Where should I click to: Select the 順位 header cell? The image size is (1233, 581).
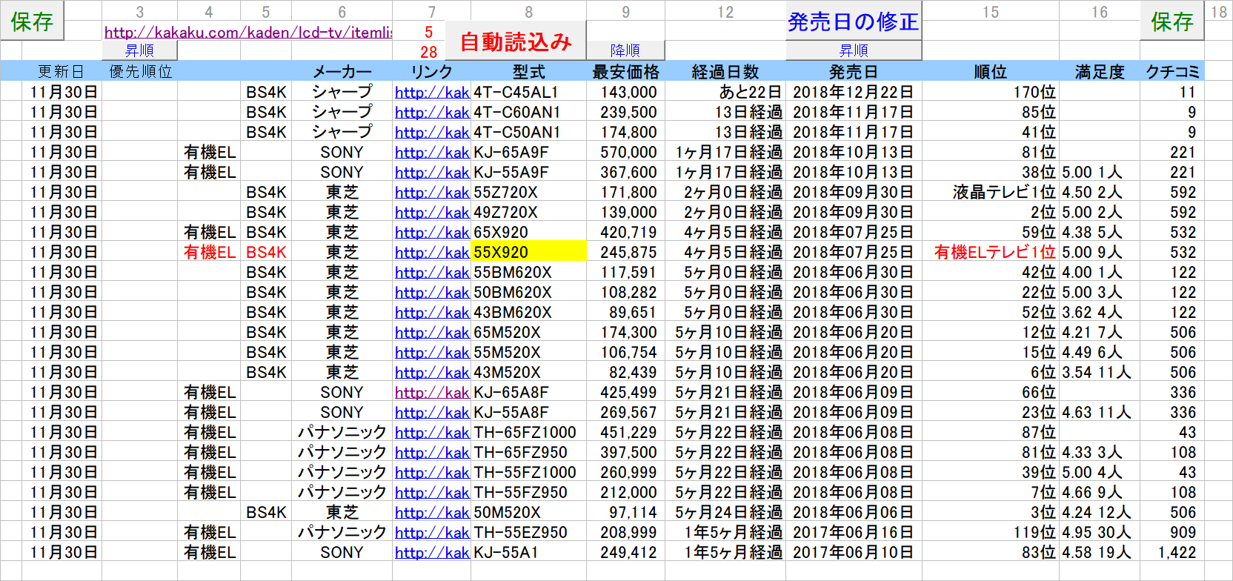(991, 71)
